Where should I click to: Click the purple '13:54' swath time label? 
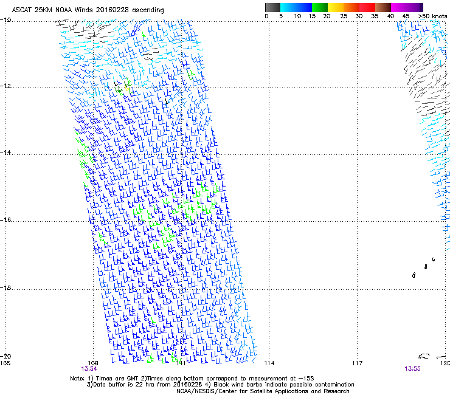[x=89, y=369]
